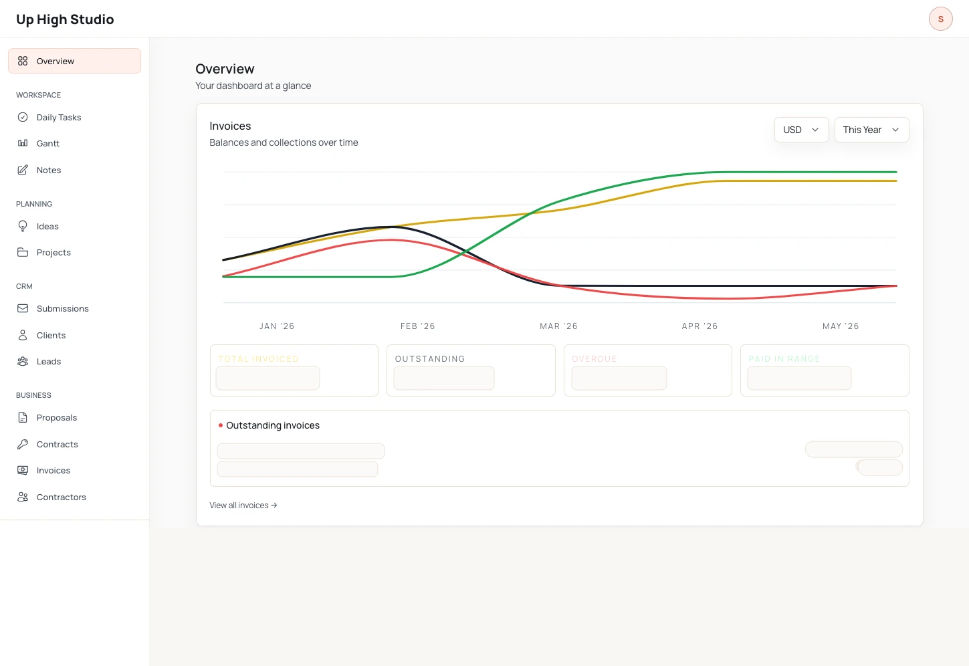Screen dimensions: 969x666
Task: Select the Overdue stat card
Action: point(648,370)
